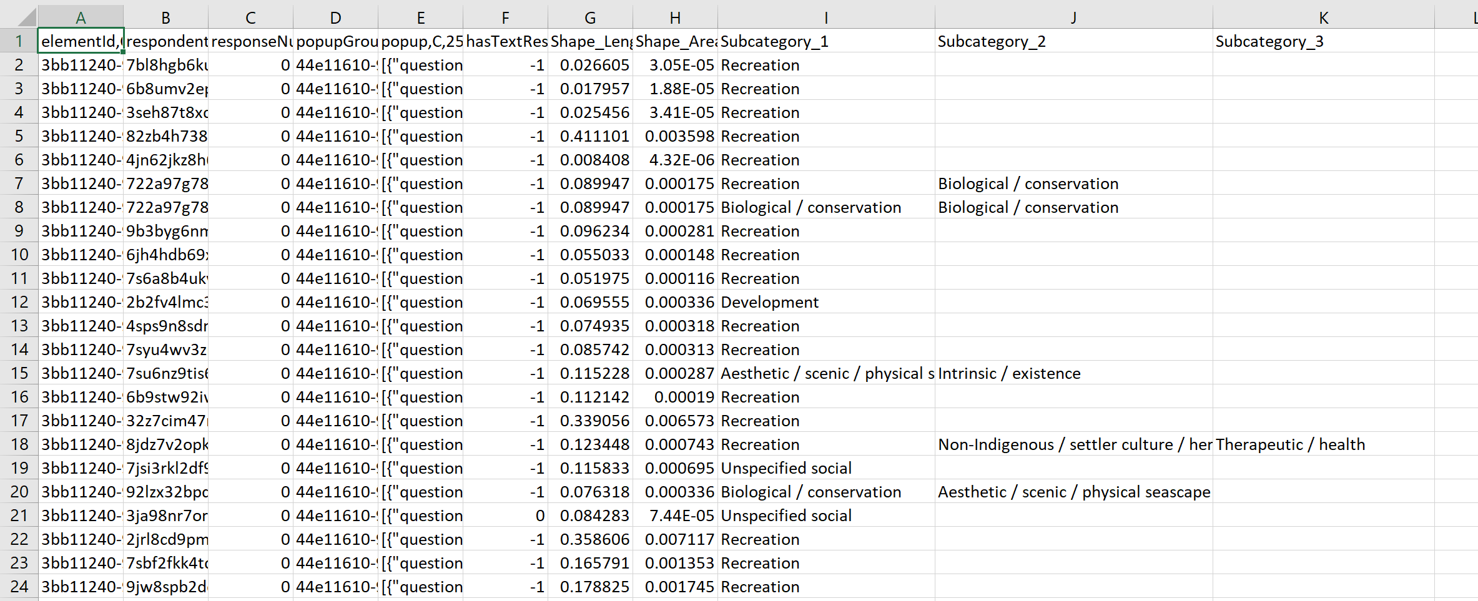Select the Subcategory_2 header cell
The height and width of the screenshot is (601, 1478).
(1073, 41)
